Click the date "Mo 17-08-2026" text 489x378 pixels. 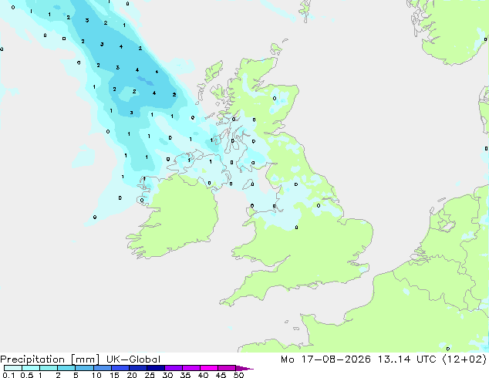tap(325, 359)
